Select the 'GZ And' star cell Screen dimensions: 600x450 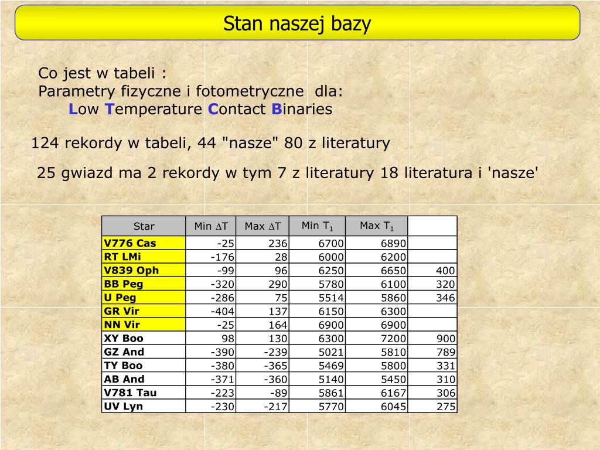(144, 352)
